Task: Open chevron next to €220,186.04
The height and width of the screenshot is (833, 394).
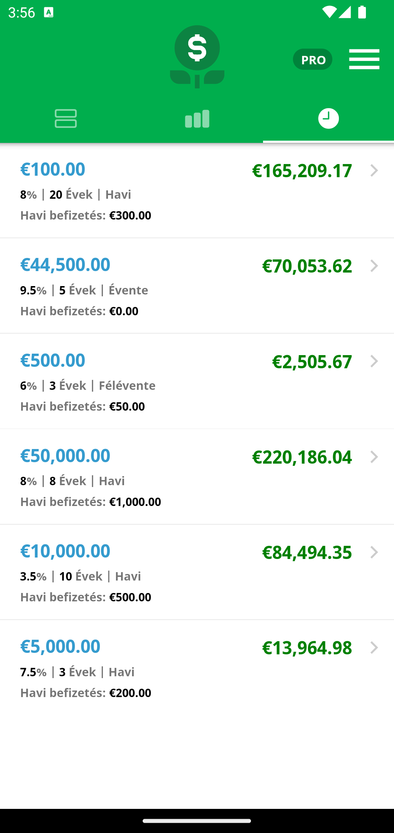Action: pos(374,457)
